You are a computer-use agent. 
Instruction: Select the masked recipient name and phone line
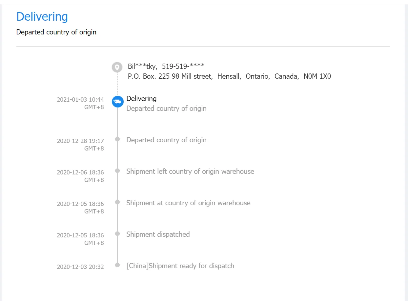166,67
